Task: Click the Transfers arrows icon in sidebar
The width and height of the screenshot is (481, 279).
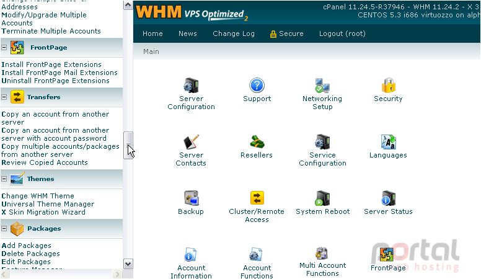Action: [x=17, y=97]
